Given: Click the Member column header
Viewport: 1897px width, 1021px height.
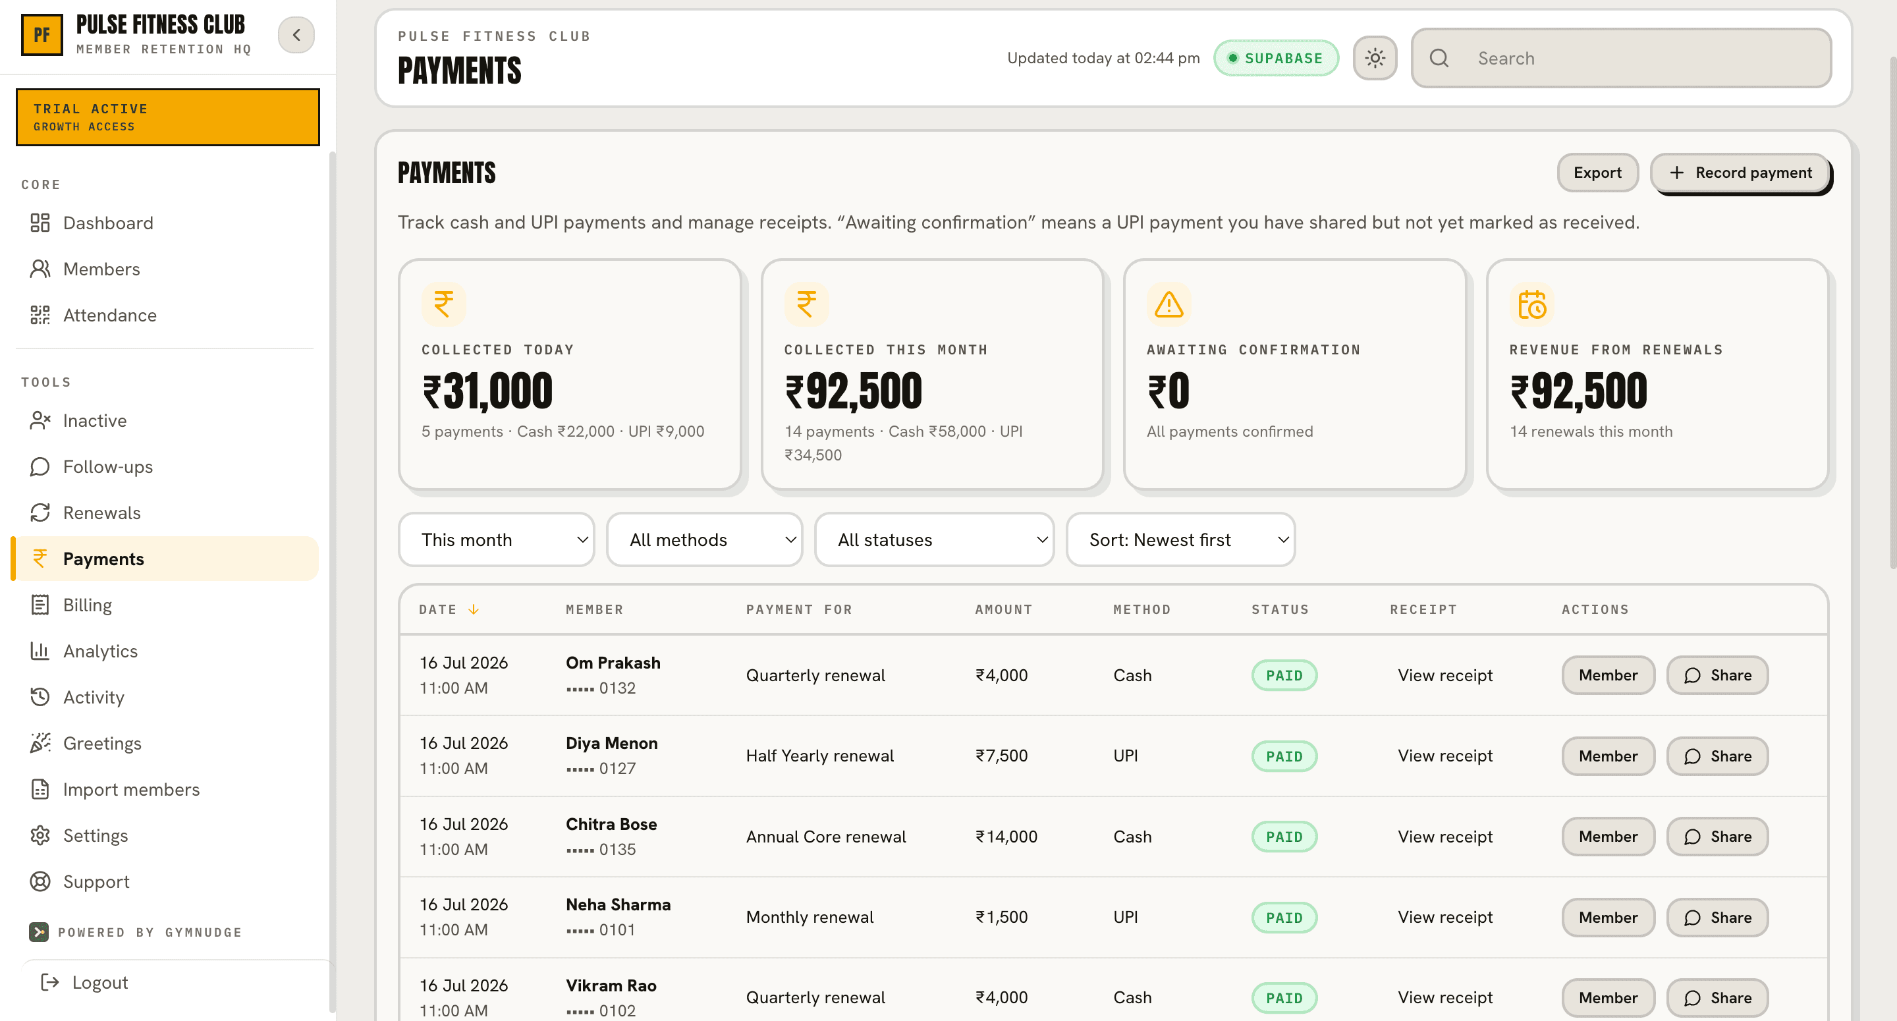Looking at the screenshot, I should pyautogui.click(x=594, y=609).
